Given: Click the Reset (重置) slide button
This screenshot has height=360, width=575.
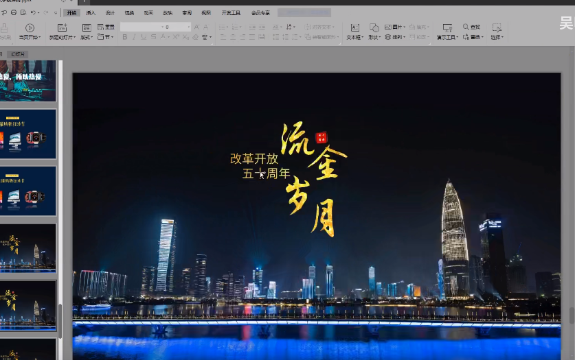Looking at the screenshot, I should coord(106,27).
